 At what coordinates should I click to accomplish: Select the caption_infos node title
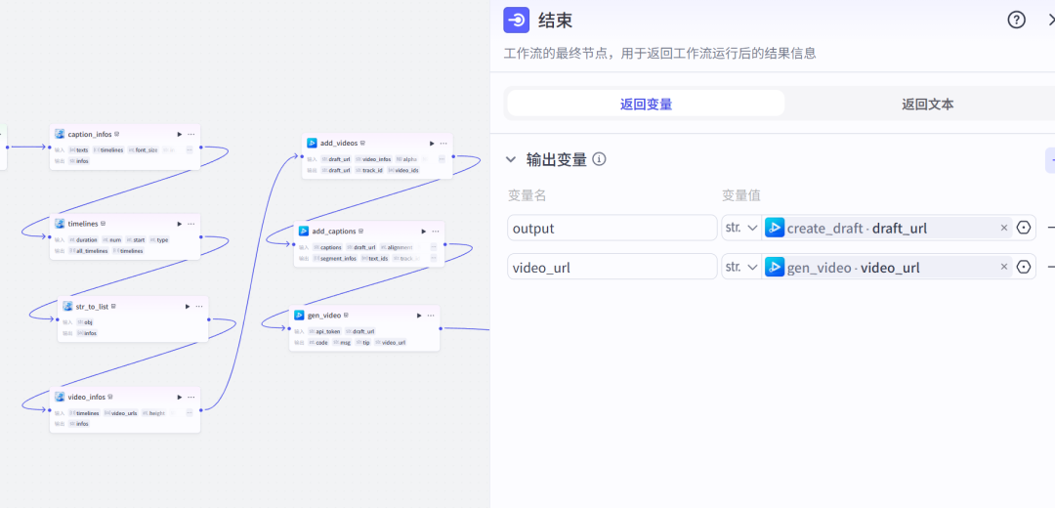pos(90,134)
